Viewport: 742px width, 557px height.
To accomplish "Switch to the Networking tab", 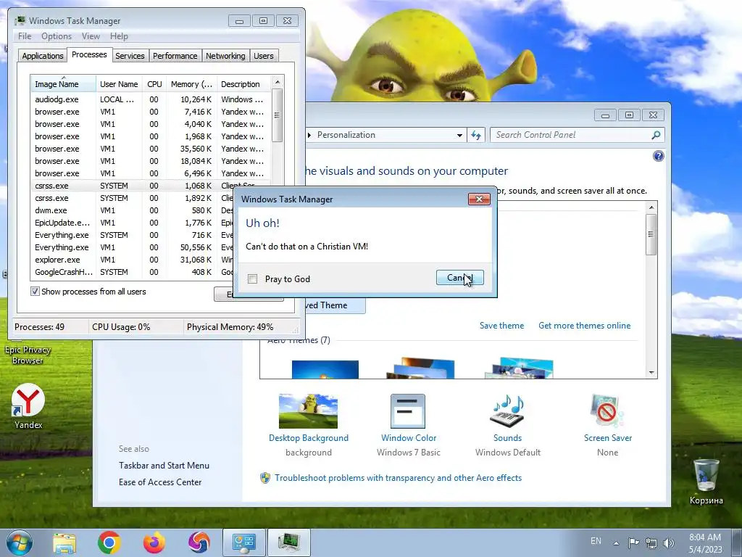I will 225,56.
